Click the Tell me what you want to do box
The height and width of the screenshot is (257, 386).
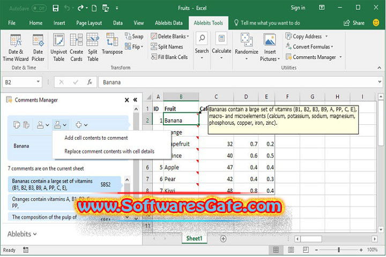[267, 23]
